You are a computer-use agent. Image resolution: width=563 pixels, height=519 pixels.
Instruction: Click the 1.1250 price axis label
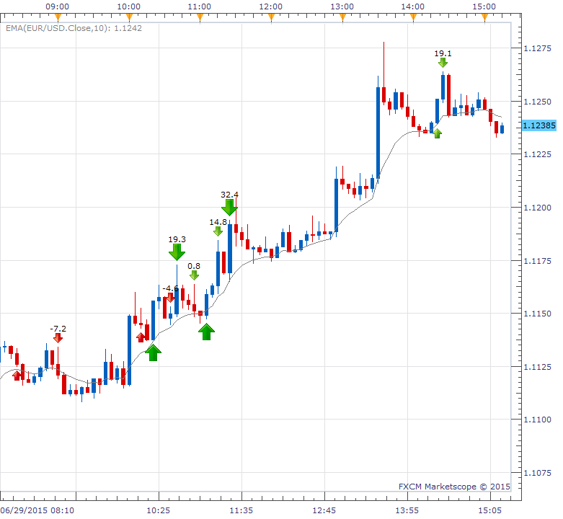click(x=538, y=102)
